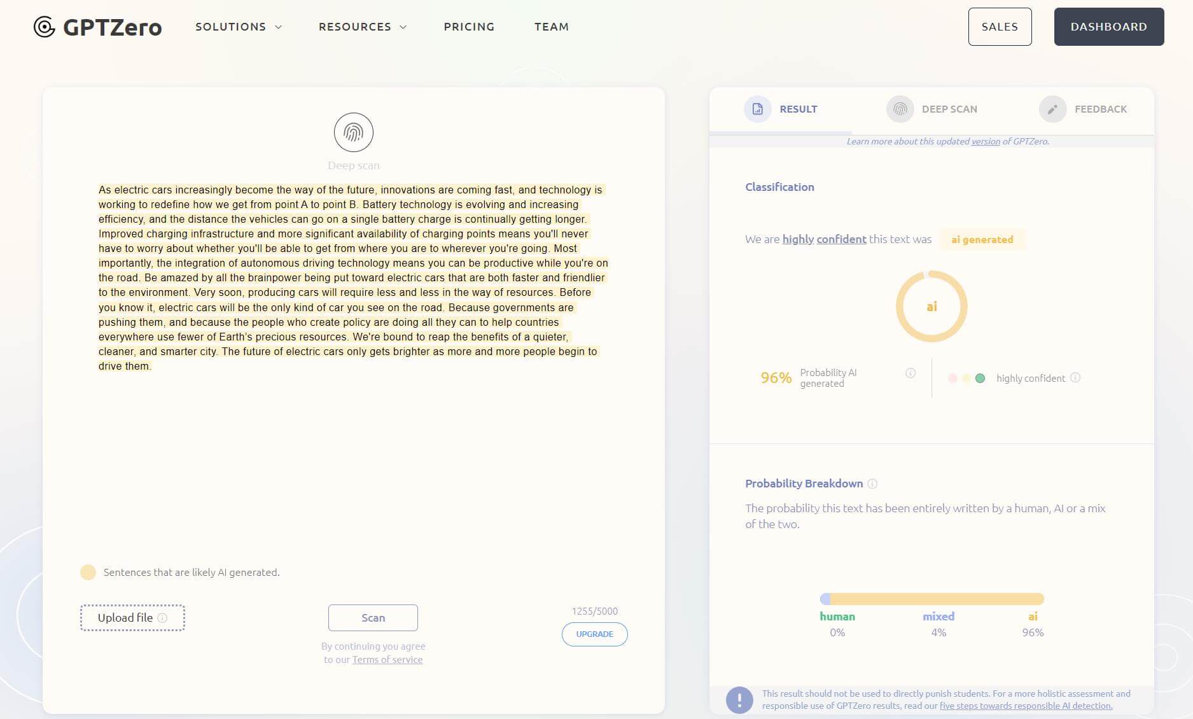Click info icon next to Probability AI generated
The image size is (1193, 719).
(910, 373)
